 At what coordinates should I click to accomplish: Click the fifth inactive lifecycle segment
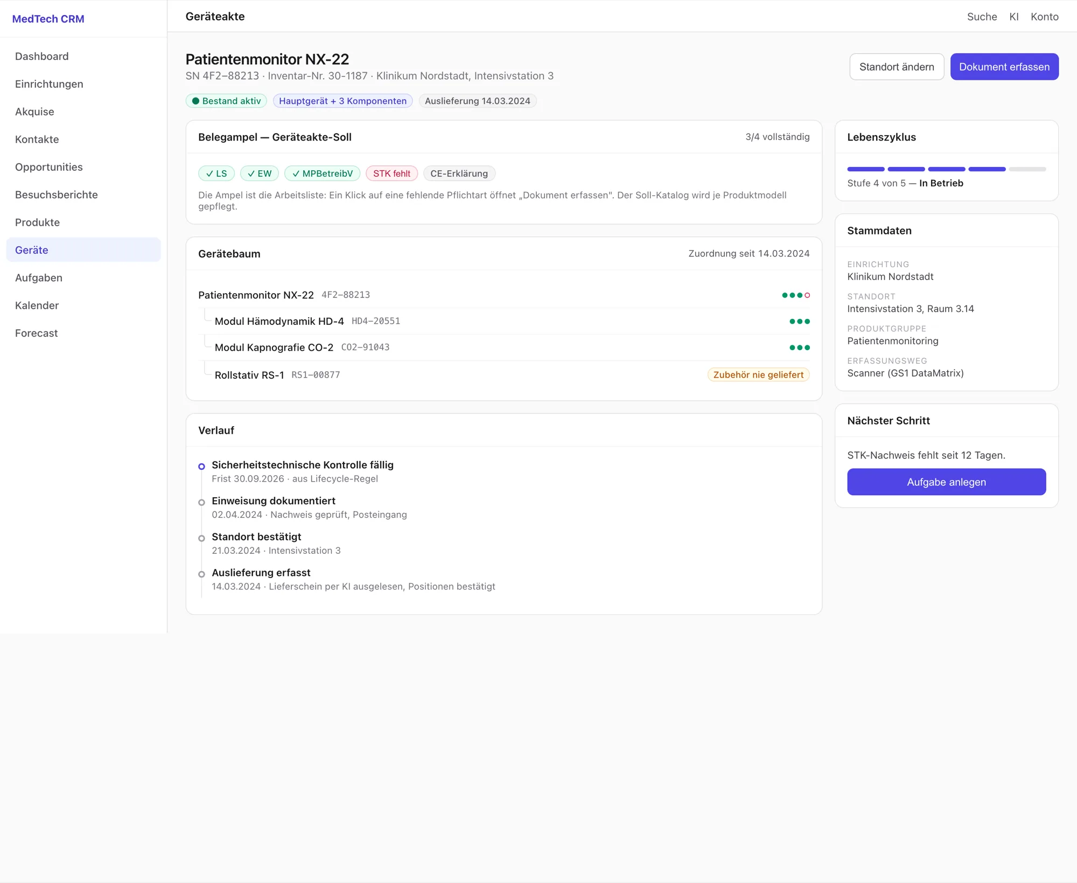1027,169
